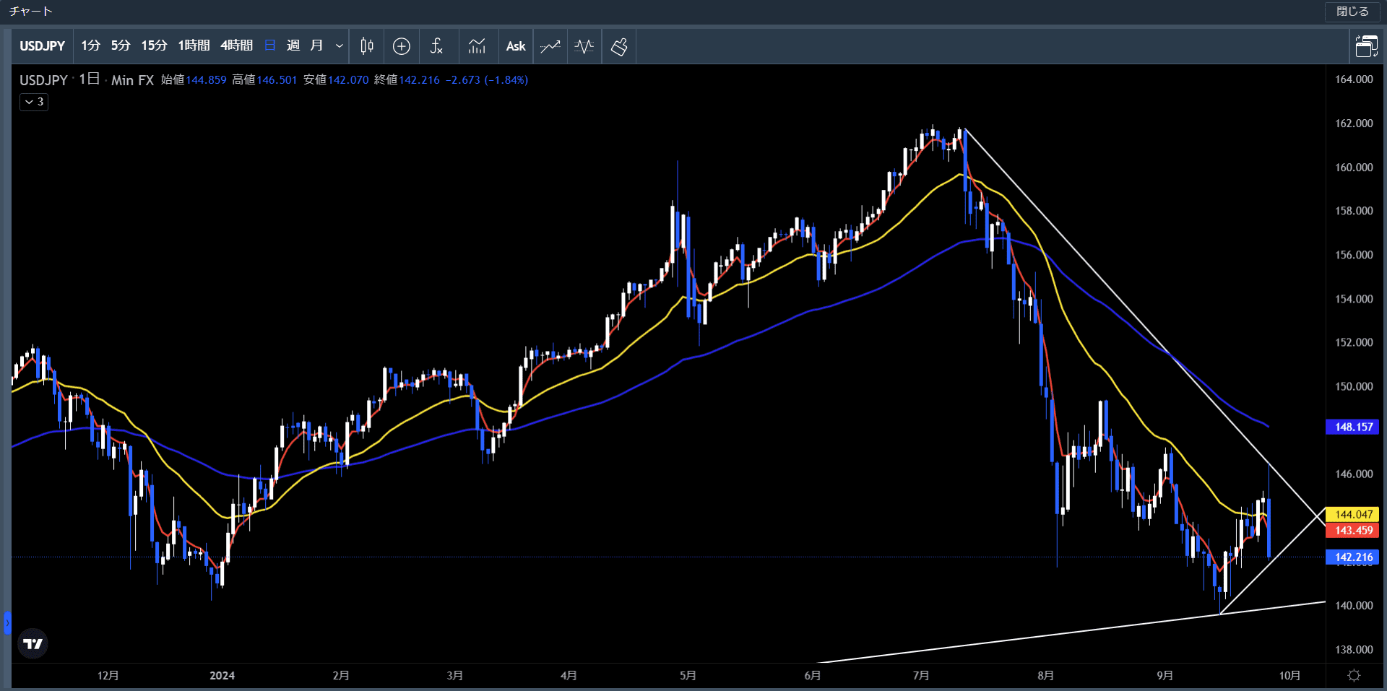
Task: Click the TradingView logo
Action: [33, 643]
